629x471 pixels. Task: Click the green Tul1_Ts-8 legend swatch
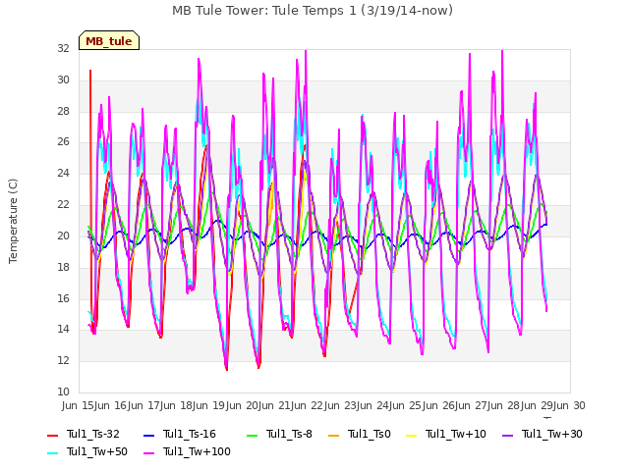(253, 436)
